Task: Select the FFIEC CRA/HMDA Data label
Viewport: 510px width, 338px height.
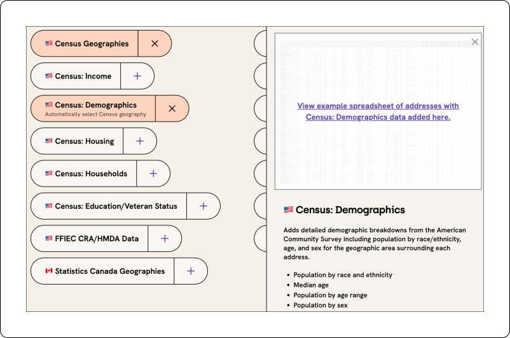Action: tap(97, 239)
